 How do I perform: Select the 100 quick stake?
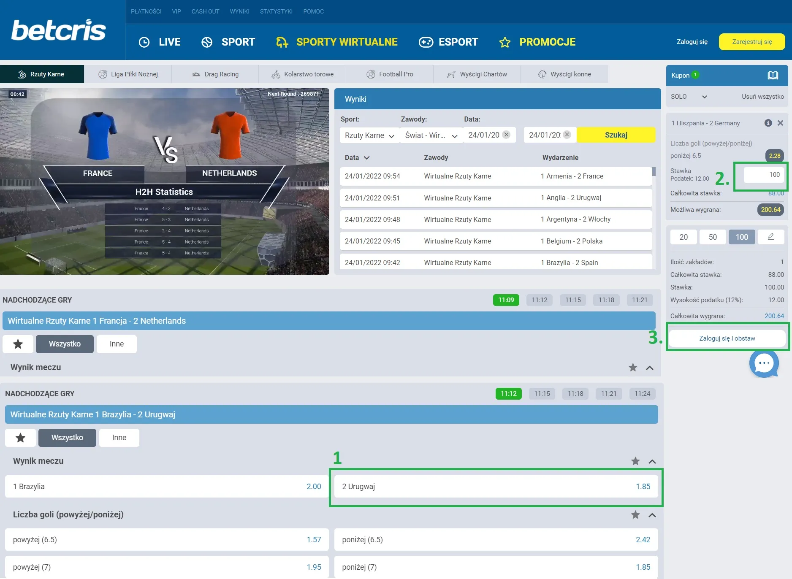coord(742,237)
